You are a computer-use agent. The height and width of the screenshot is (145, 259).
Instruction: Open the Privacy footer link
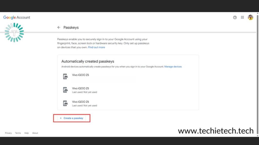(8, 133)
